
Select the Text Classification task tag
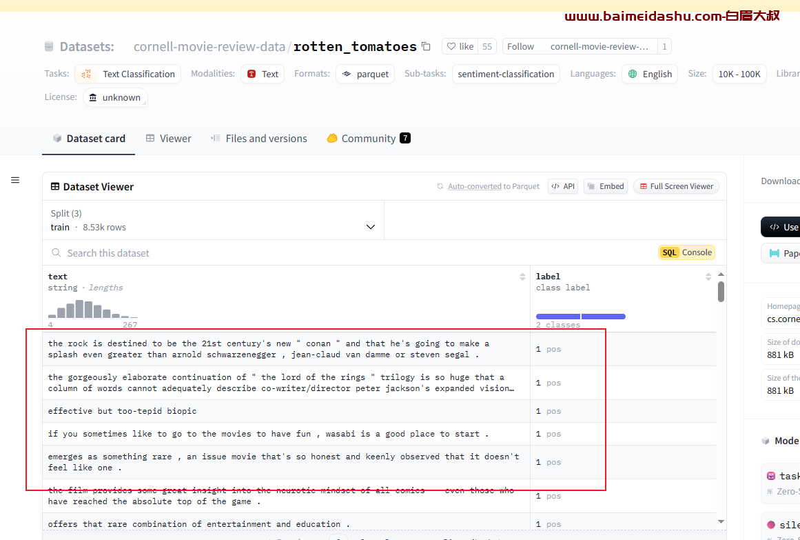click(x=128, y=74)
